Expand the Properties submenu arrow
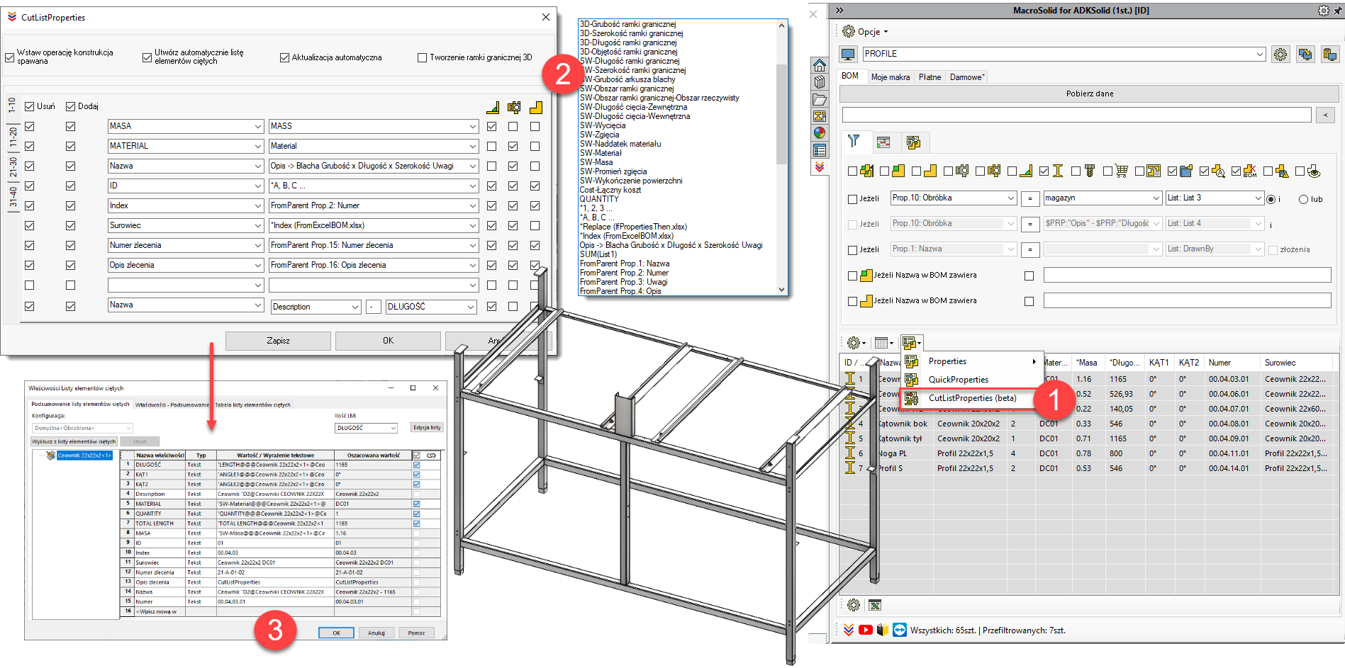 1034,361
